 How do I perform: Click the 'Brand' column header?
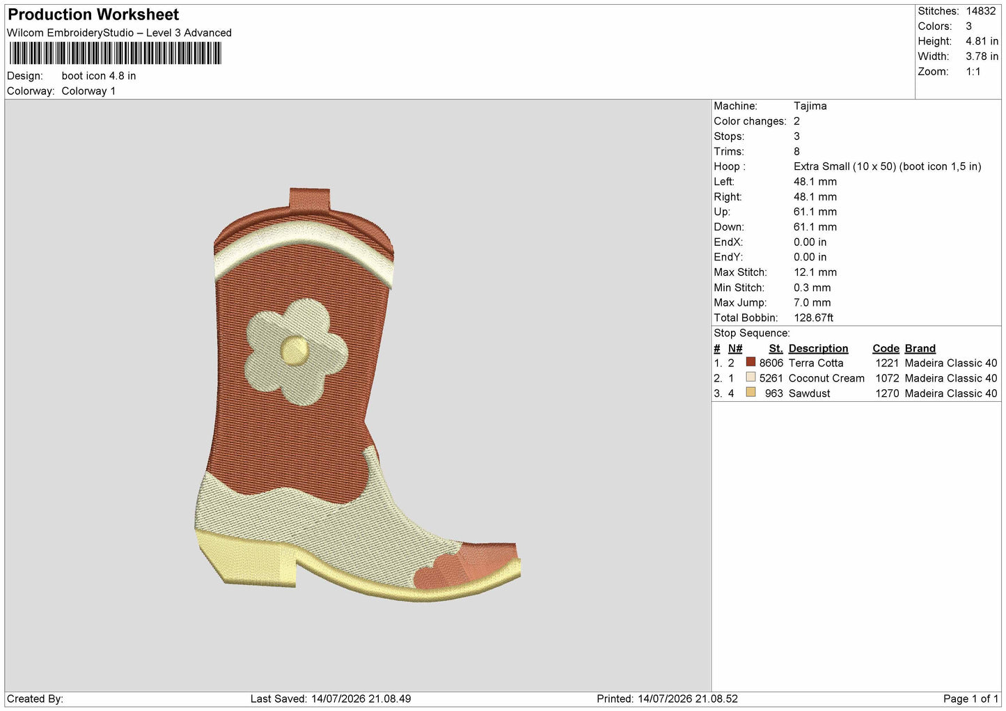point(920,348)
